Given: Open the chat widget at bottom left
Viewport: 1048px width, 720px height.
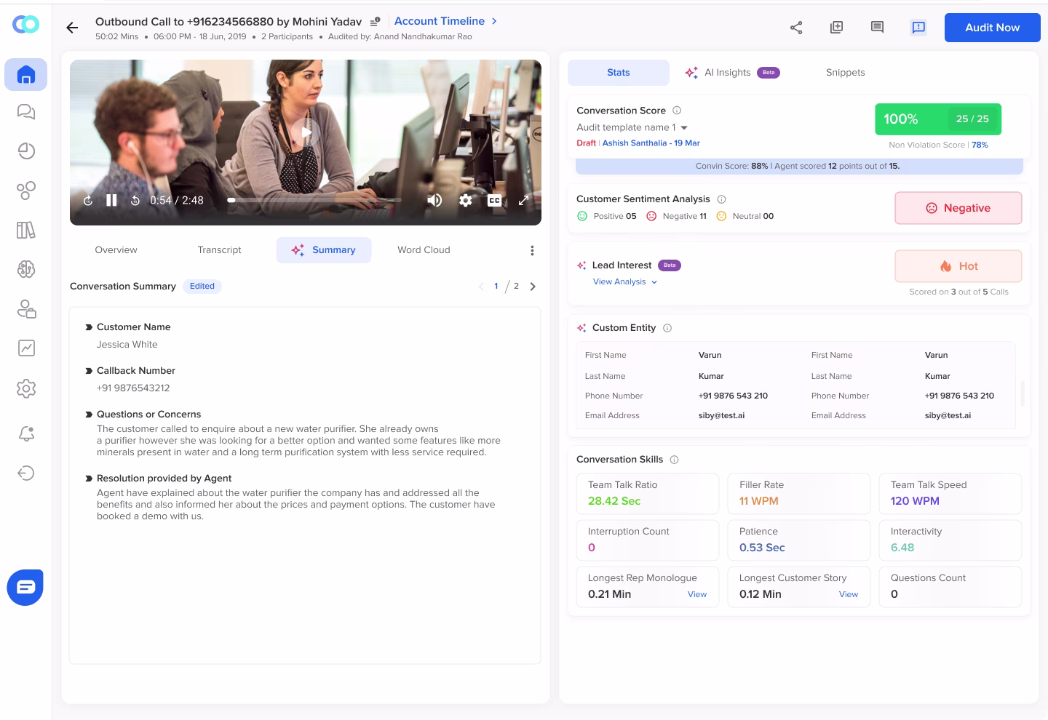Looking at the screenshot, I should [25, 587].
